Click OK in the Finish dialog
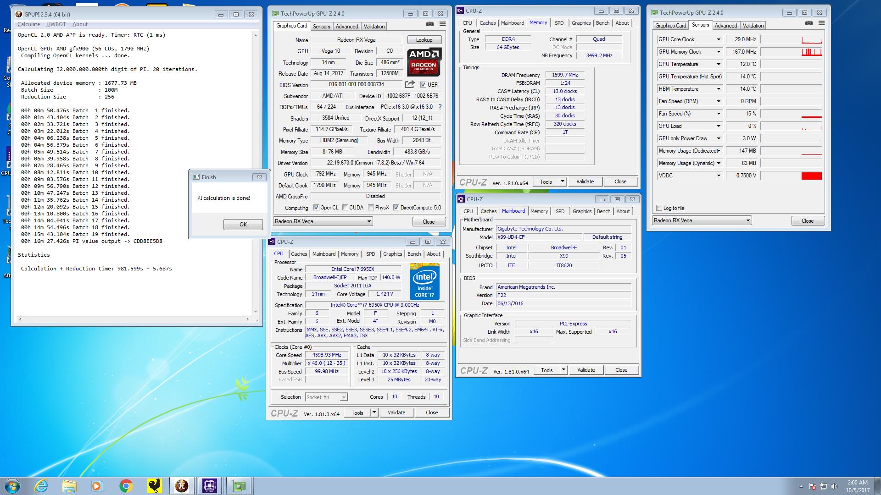 tap(243, 225)
